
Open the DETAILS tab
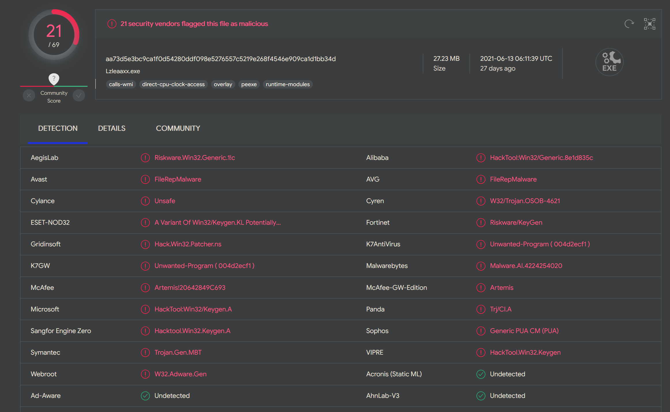tap(112, 128)
